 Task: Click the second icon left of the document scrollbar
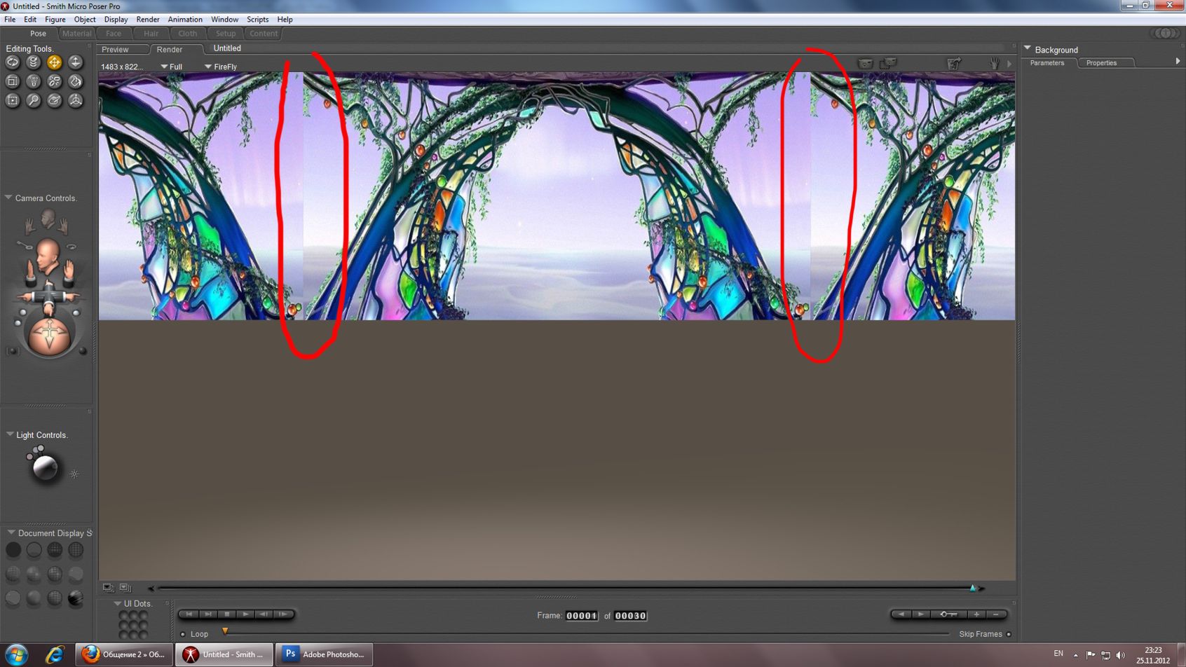[125, 588]
